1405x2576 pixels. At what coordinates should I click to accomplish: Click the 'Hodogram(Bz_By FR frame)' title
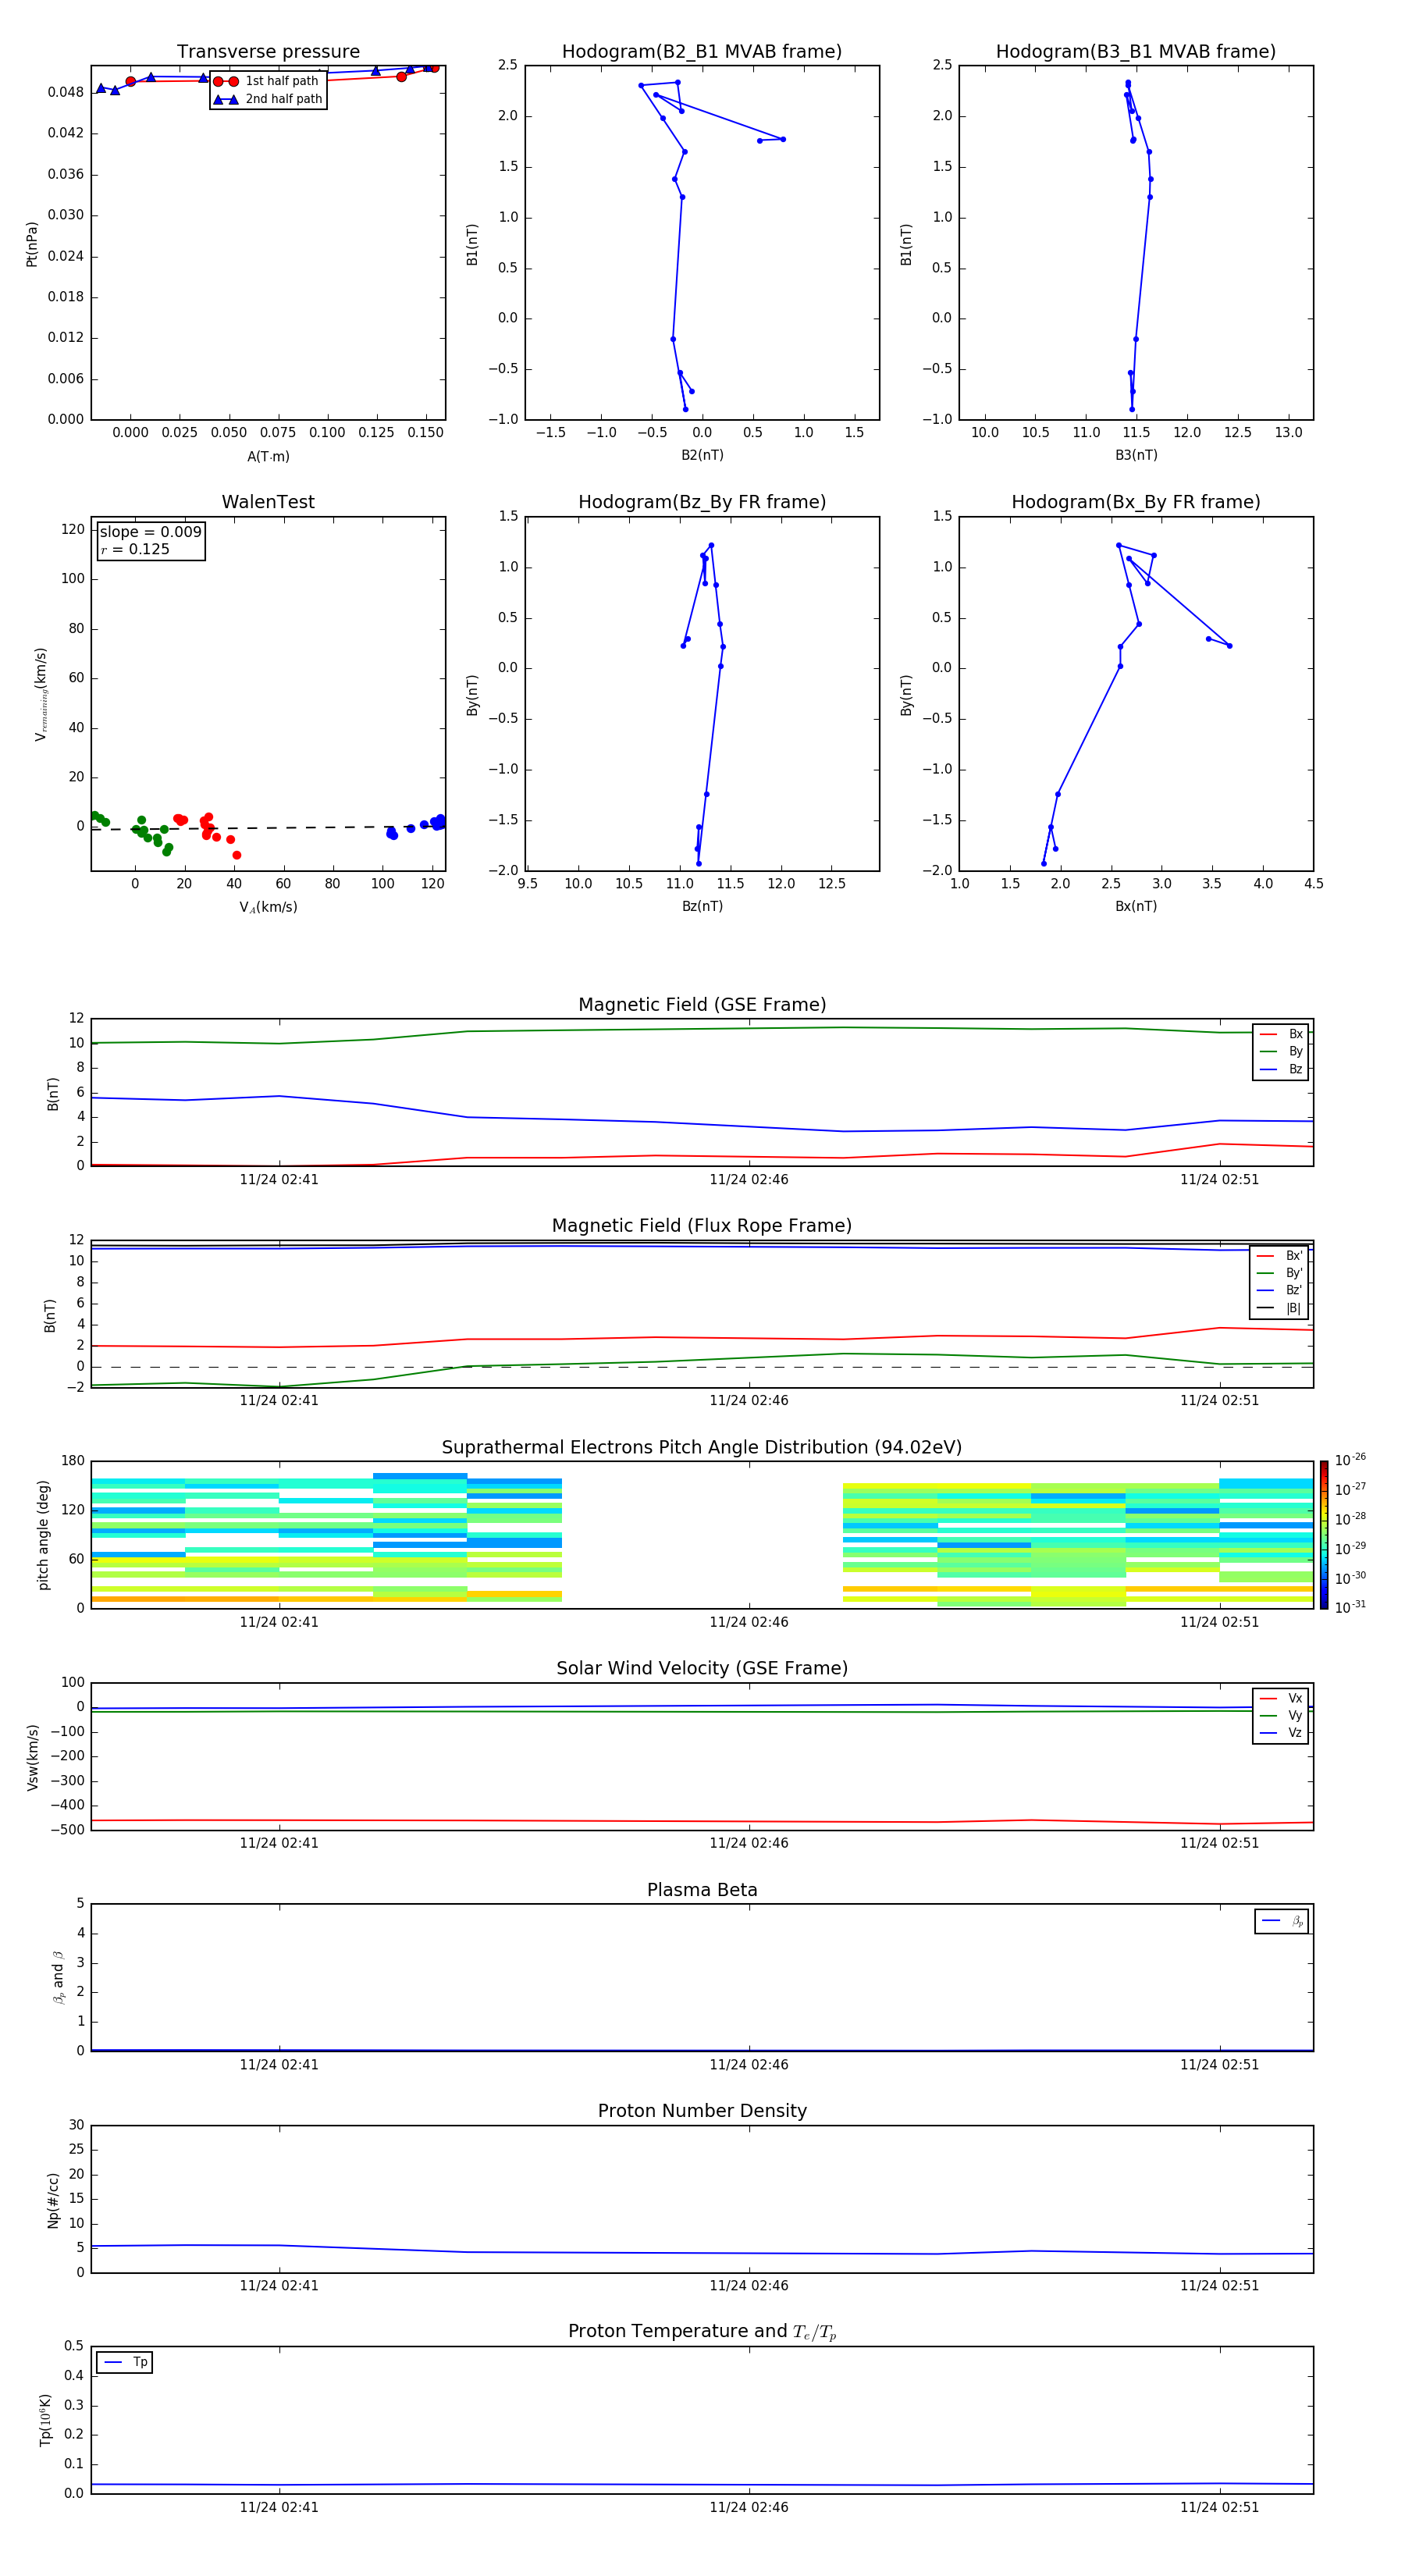coord(702,502)
